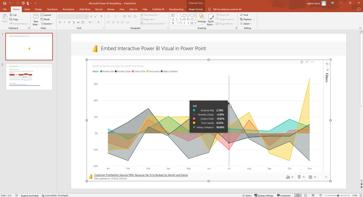The image size is (363, 197).
Task: Open the Slide Show tab
Action: coord(85,9)
